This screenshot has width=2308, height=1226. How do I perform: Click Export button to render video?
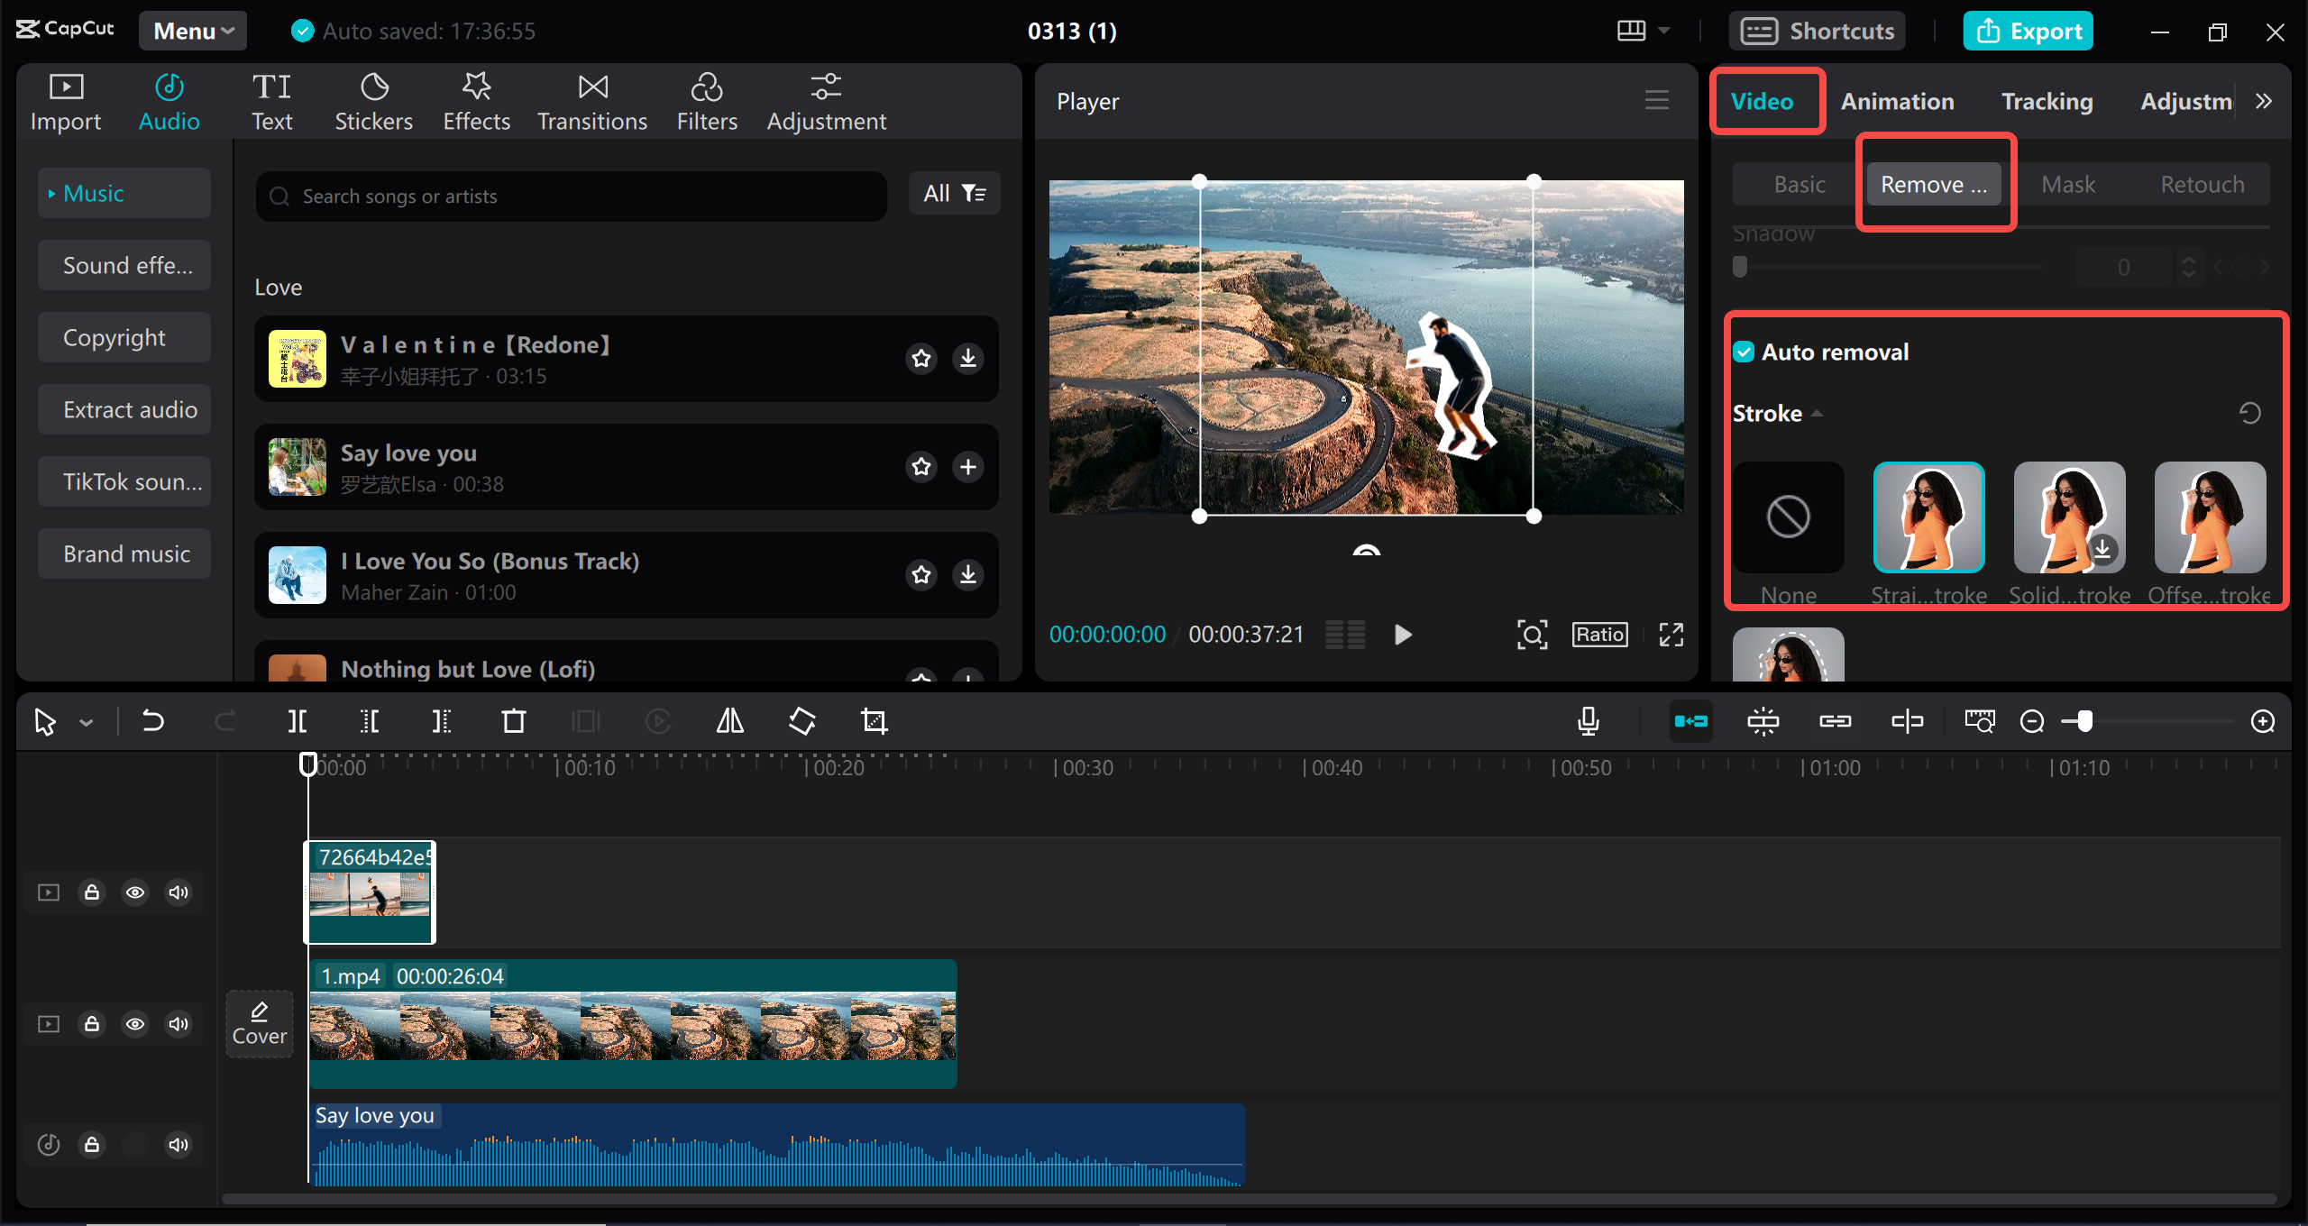coord(2030,29)
